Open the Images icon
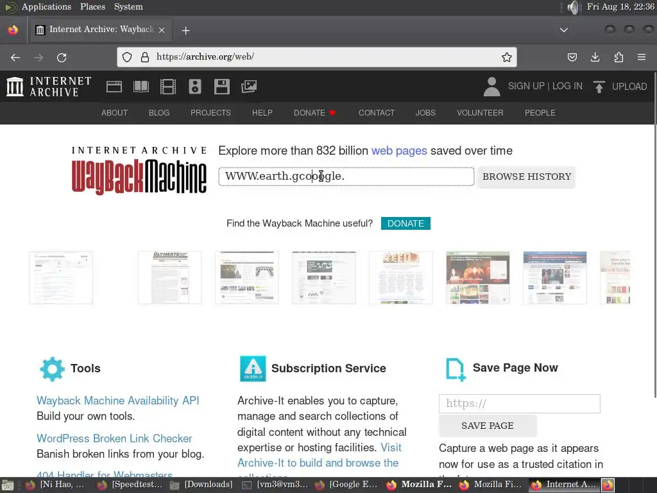 tap(249, 87)
